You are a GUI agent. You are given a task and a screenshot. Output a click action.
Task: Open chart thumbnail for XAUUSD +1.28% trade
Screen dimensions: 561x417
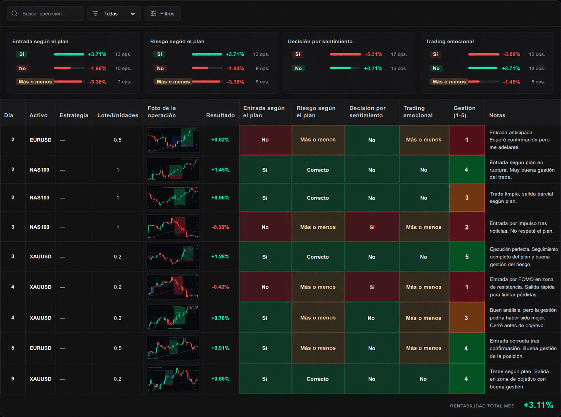point(173,257)
